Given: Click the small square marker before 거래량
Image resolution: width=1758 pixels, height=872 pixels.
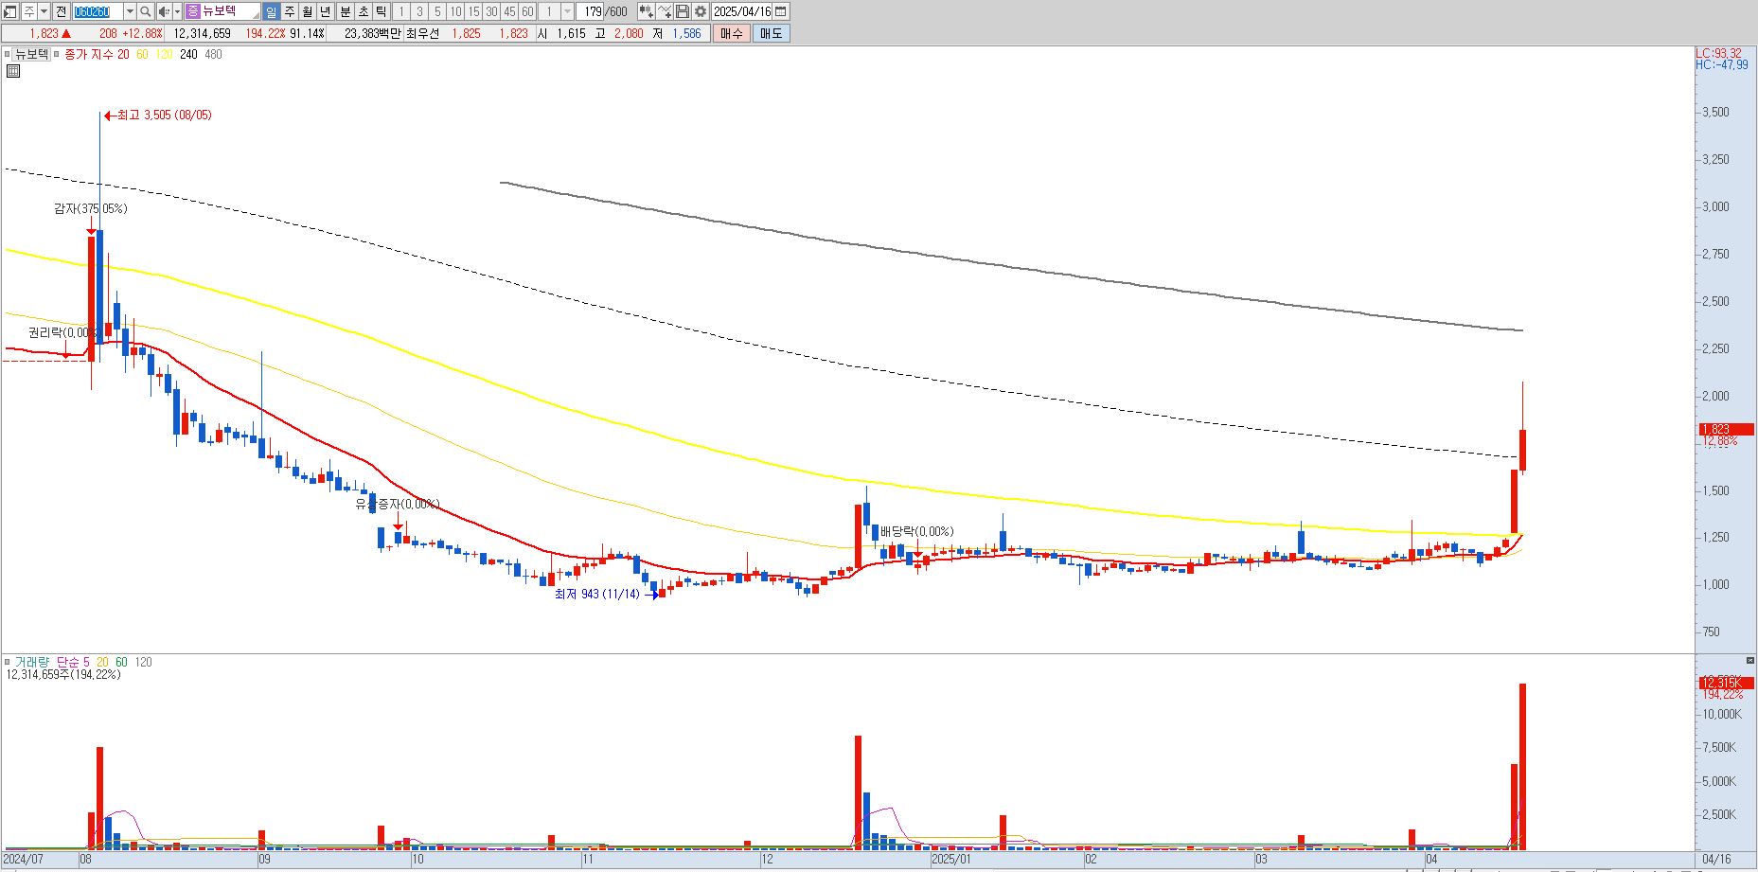Looking at the screenshot, I should [x=7, y=662].
